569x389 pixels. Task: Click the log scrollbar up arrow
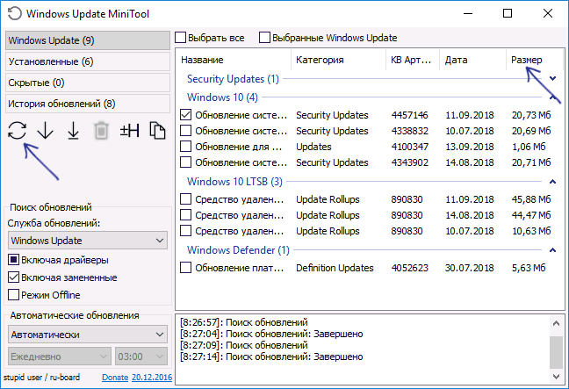click(556, 323)
